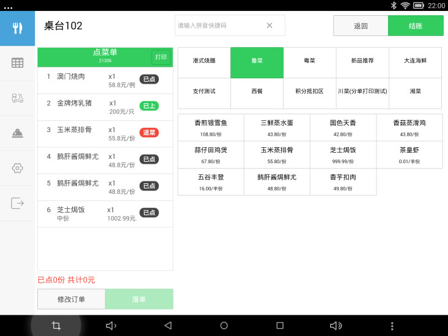Tap the volume up speaker icon
Image resolution: width=448 pixels, height=336 pixels.
pos(336,326)
